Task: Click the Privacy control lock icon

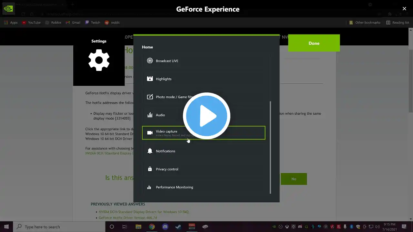Action: [x=150, y=169]
